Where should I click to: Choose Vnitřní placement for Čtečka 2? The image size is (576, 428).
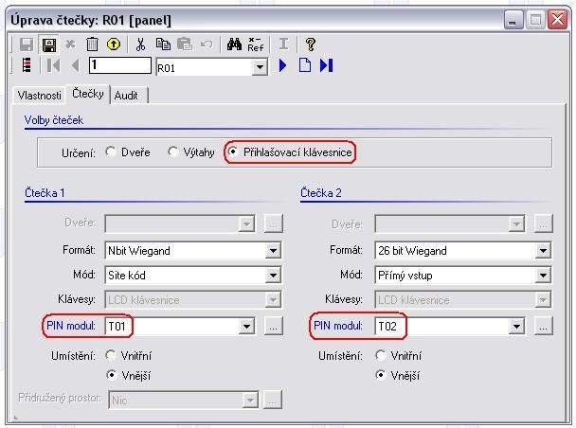tap(382, 356)
